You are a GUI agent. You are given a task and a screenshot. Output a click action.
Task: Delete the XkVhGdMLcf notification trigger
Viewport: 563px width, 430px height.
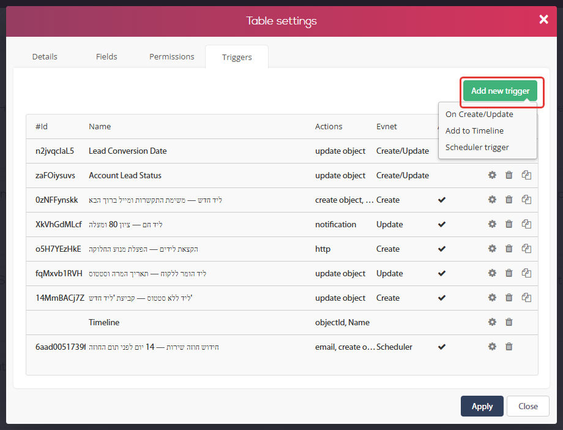509,224
